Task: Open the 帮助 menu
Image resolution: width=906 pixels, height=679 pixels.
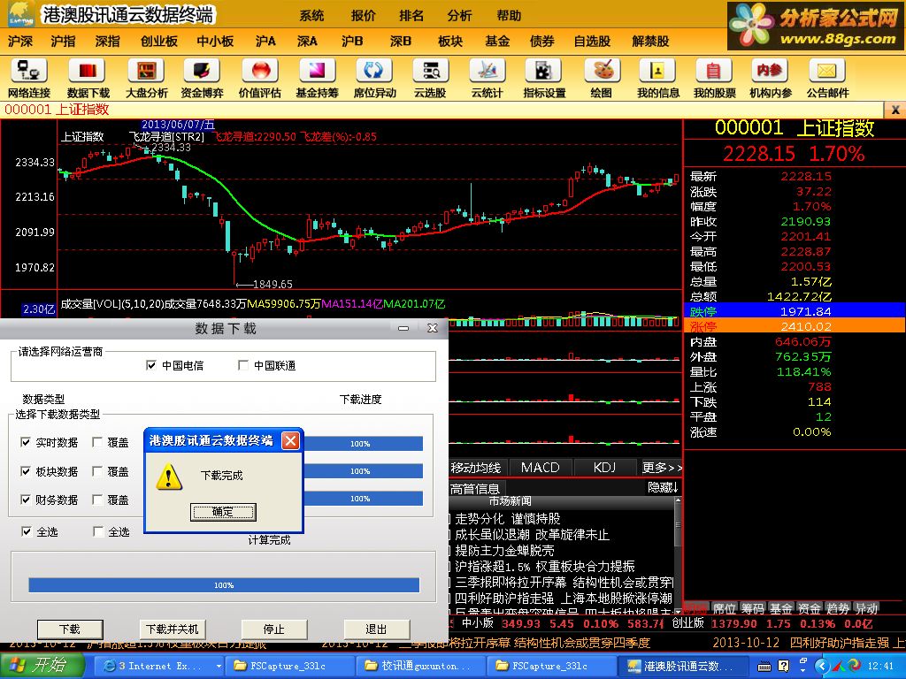Action: click(509, 16)
